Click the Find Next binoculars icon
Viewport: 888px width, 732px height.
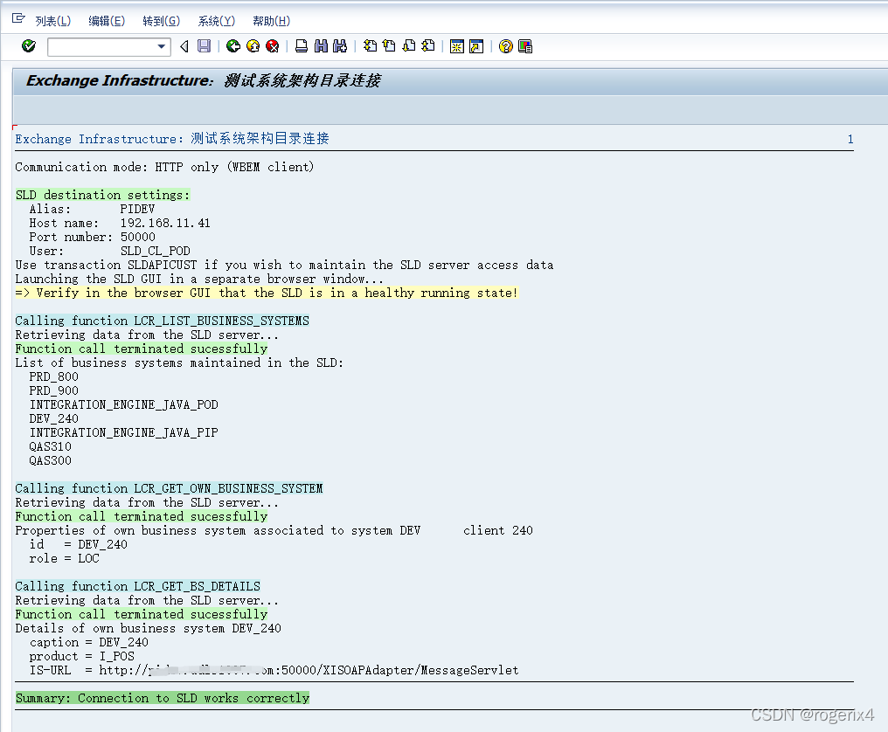click(340, 46)
